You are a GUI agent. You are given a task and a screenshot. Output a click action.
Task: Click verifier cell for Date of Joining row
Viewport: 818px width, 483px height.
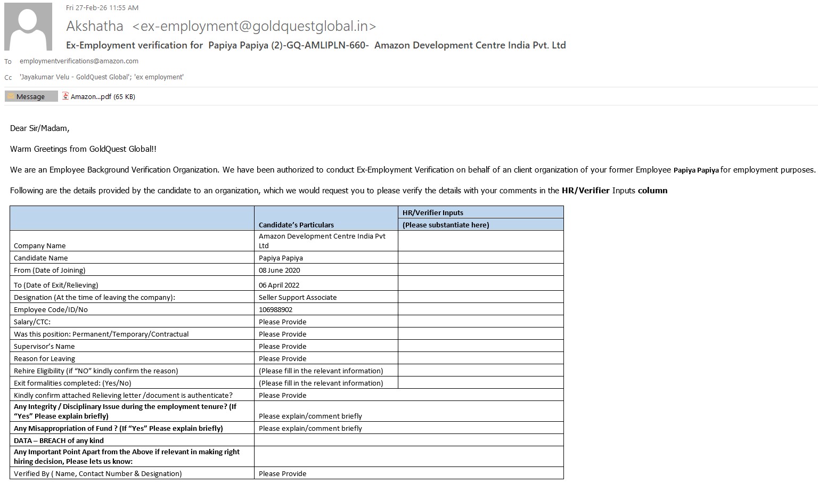point(480,270)
